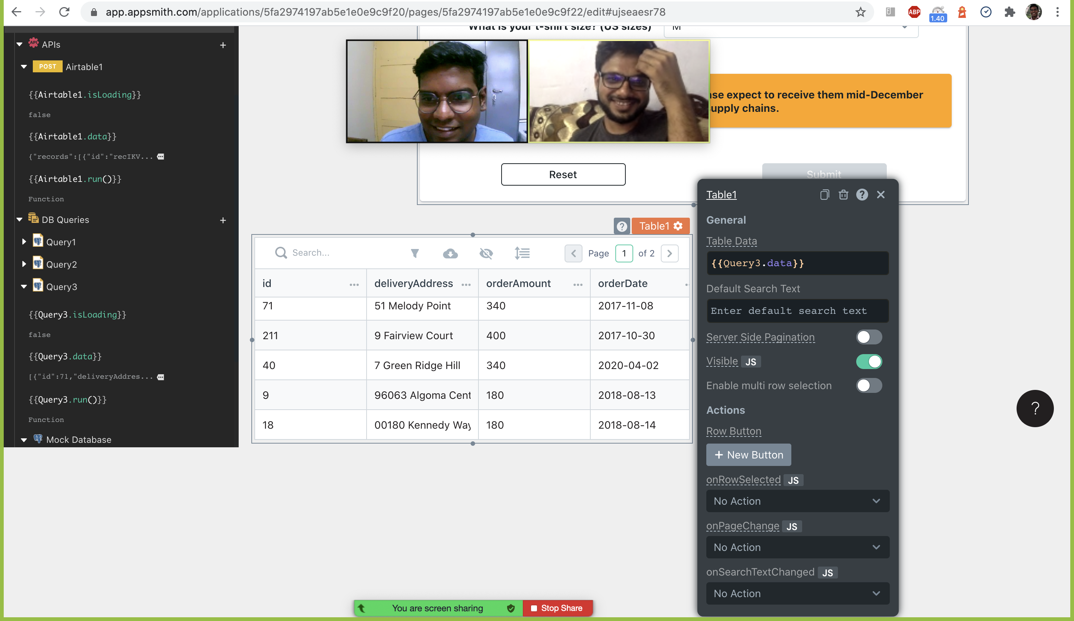Turn off the Visible toggle
The image size is (1074, 621).
(x=869, y=361)
